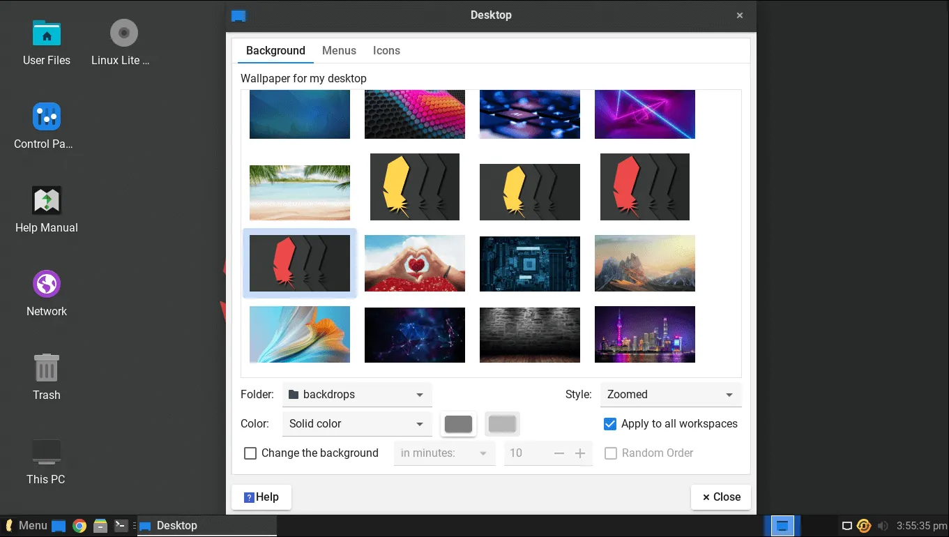Open the file manager from the taskbar
Image resolution: width=949 pixels, height=537 pixels.
click(100, 525)
